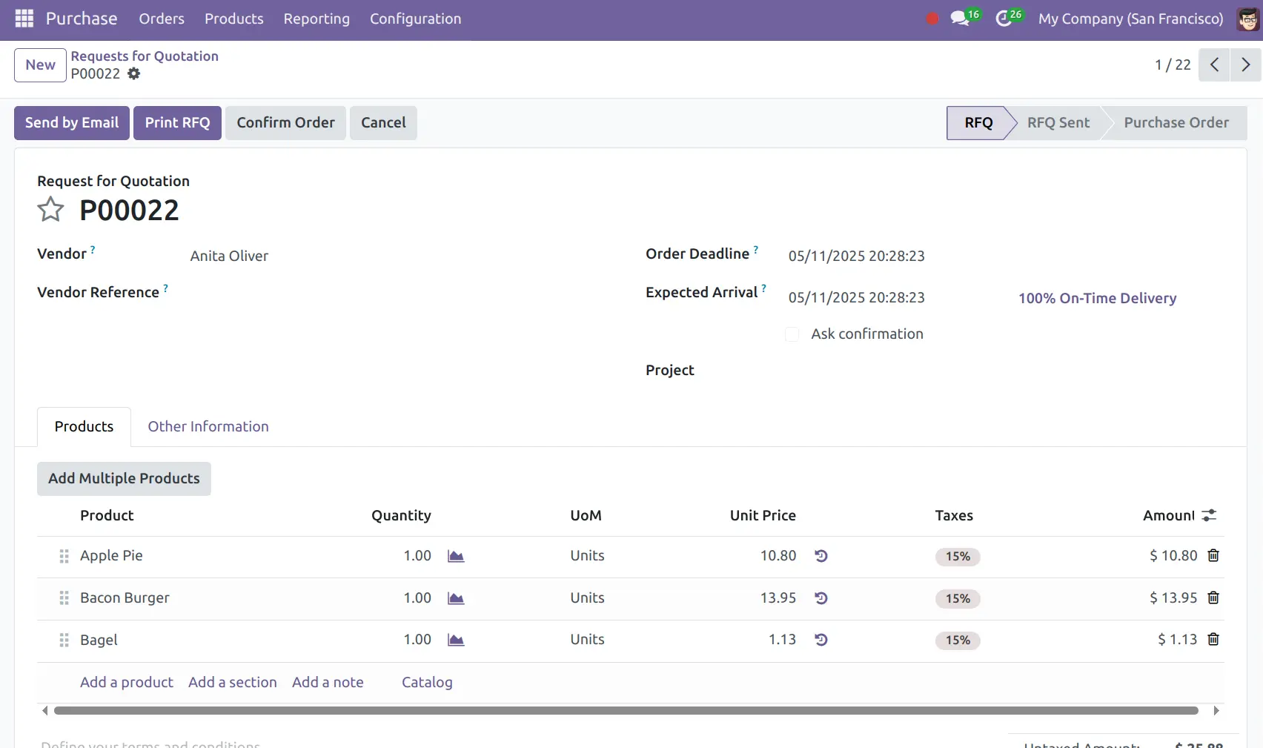Click Expected Arrival date field

(x=856, y=297)
